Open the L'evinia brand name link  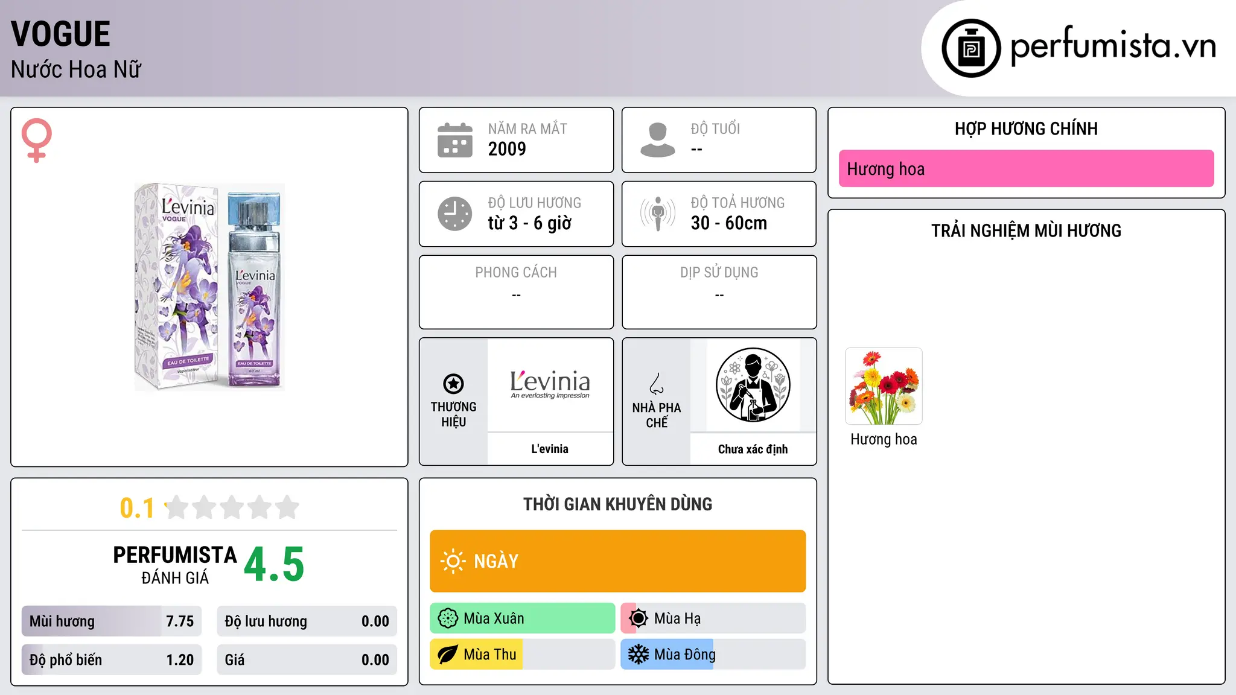pyautogui.click(x=550, y=449)
